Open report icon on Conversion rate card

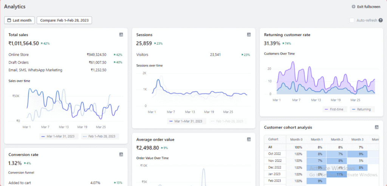pyautogui.click(x=121, y=155)
